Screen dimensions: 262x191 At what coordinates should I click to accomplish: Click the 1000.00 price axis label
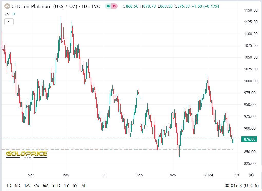click(251, 81)
